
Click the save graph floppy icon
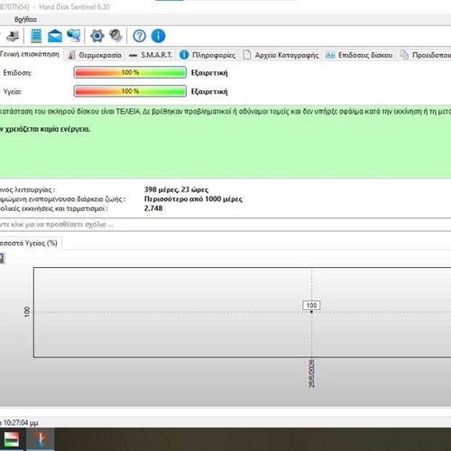(x=2, y=259)
